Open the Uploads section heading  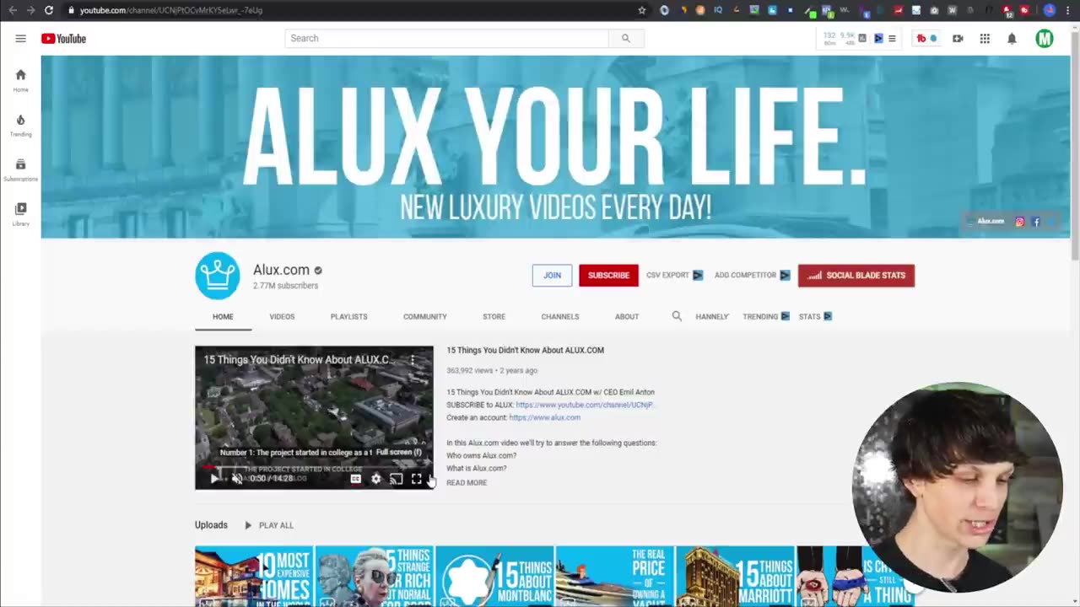point(211,524)
